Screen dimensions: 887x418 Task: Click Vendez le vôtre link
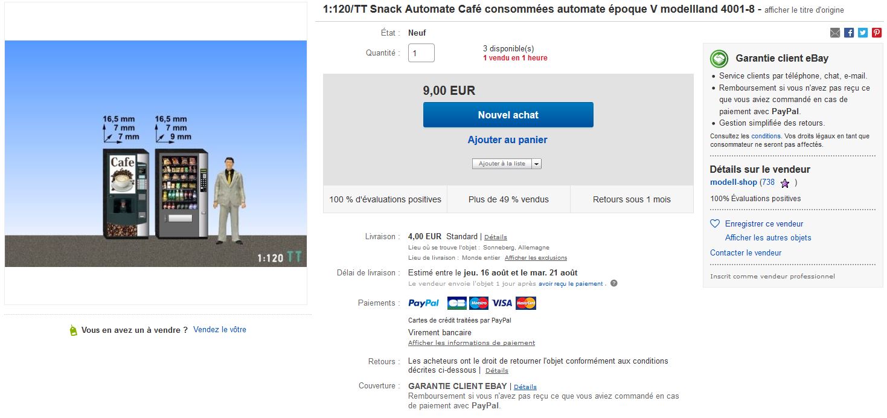[220, 330]
